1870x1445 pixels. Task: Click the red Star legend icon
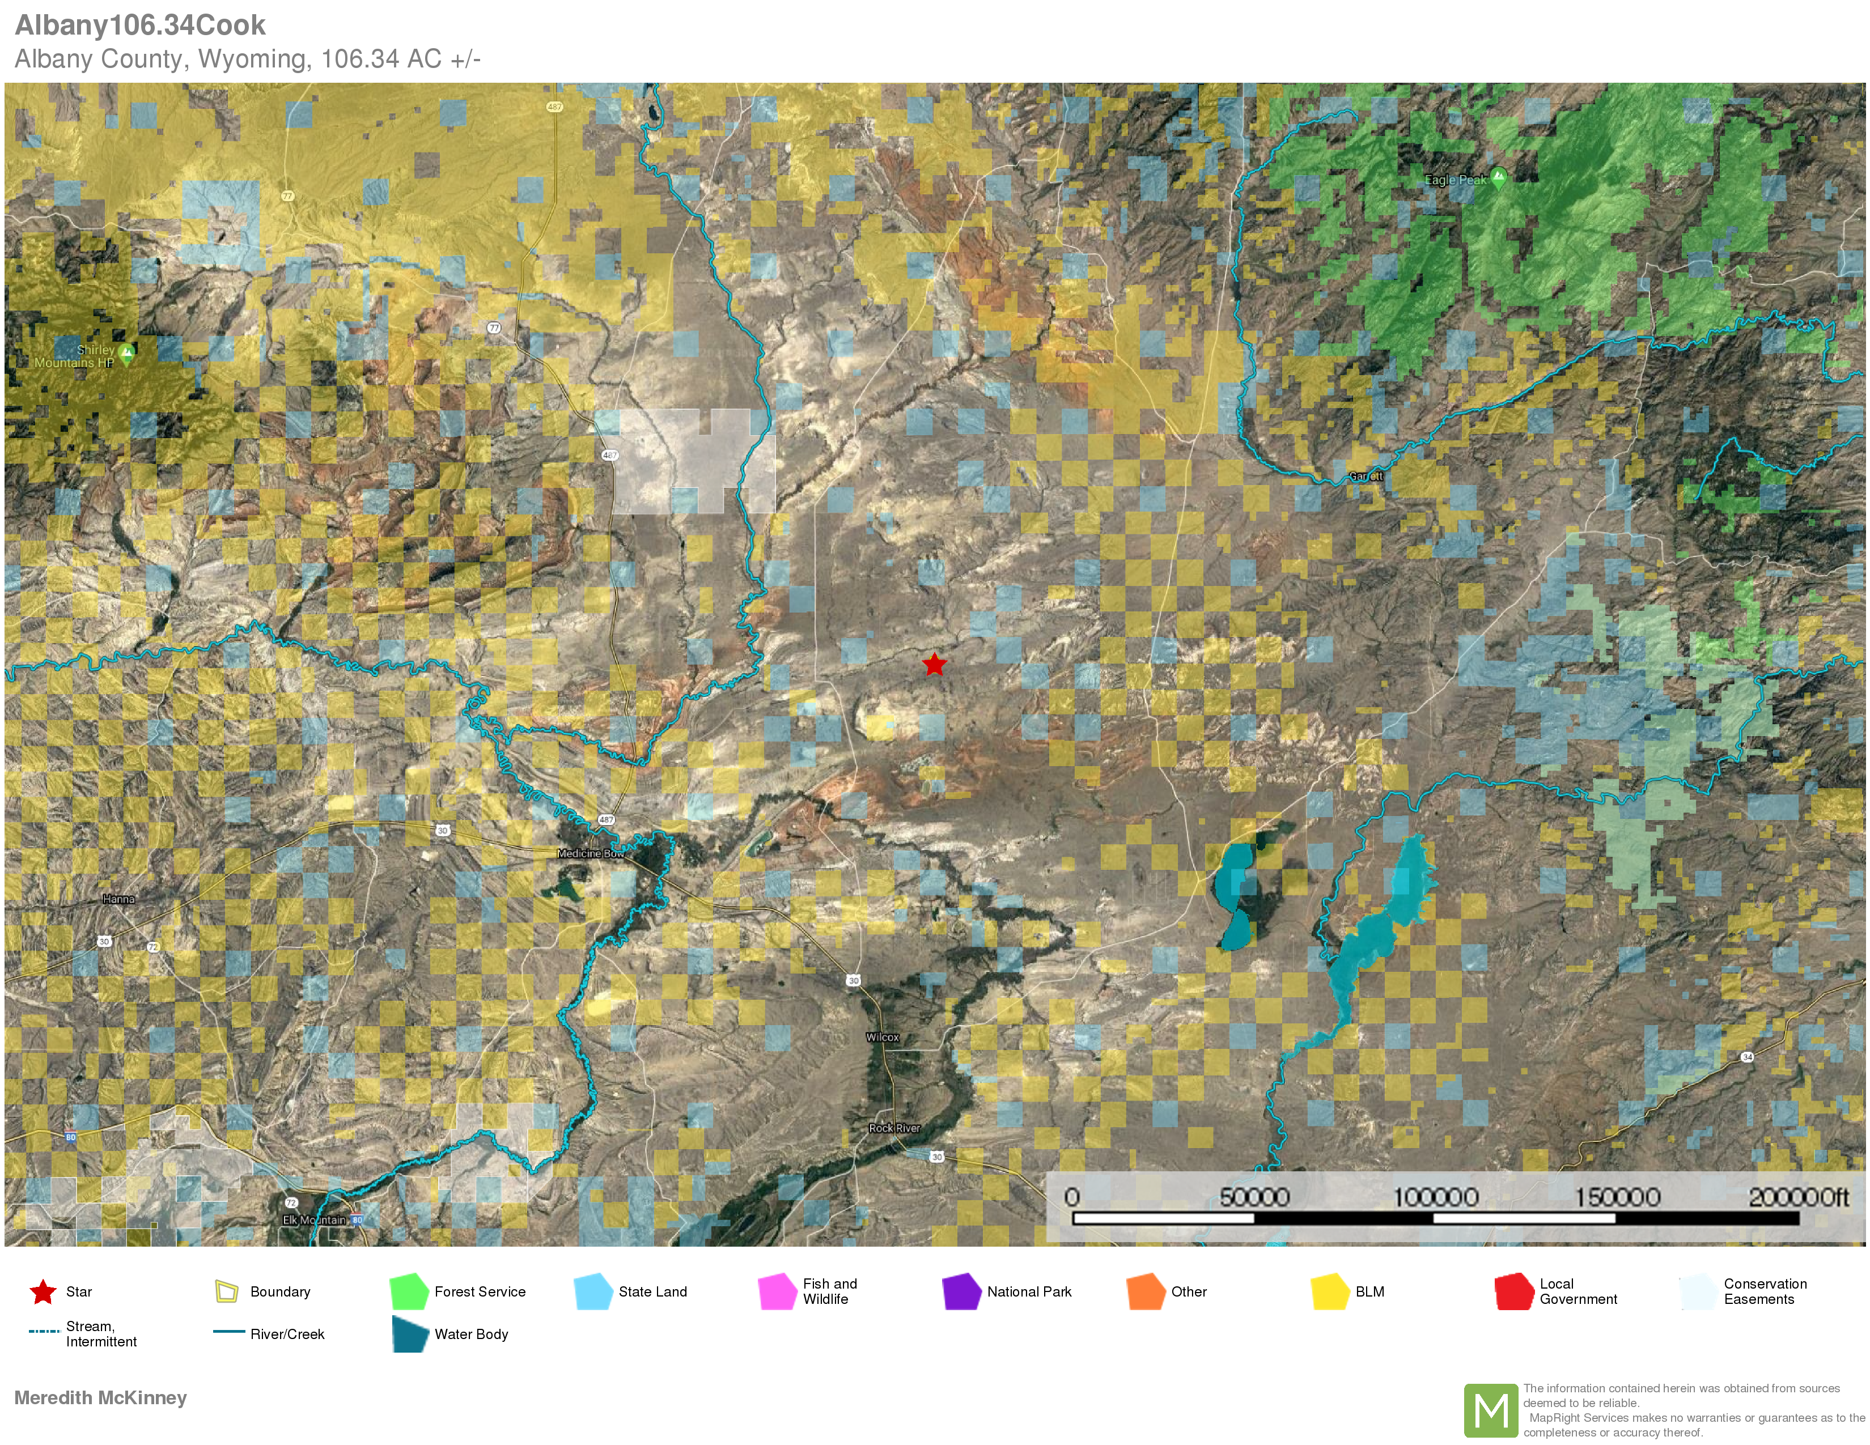43,1292
